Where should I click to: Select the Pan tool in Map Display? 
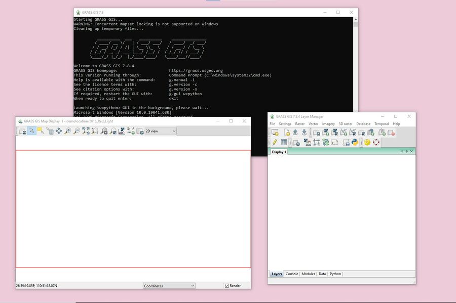coord(59,132)
